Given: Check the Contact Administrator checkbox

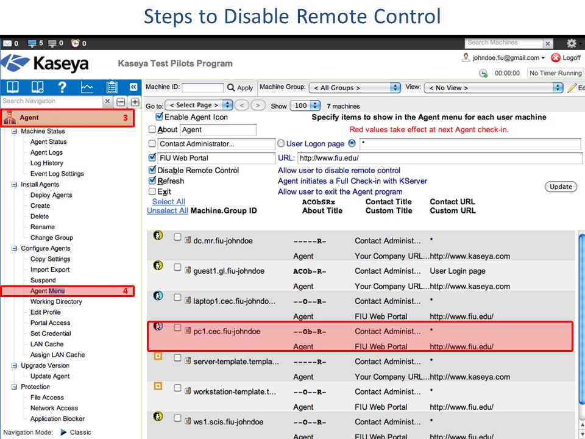Looking at the screenshot, I should pyautogui.click(x=152, y=143).
